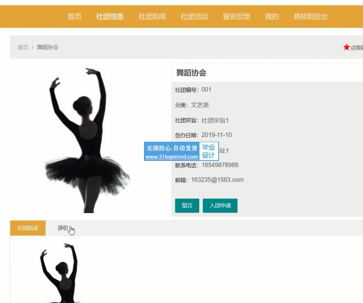Click 跳转到后台 in the navigation bar
The width and height of the screenshot is (363, 303).
point(311,16)
